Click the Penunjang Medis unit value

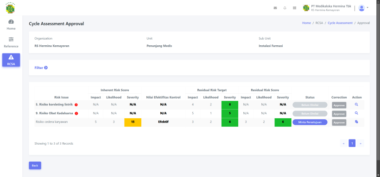coord(159,46)
